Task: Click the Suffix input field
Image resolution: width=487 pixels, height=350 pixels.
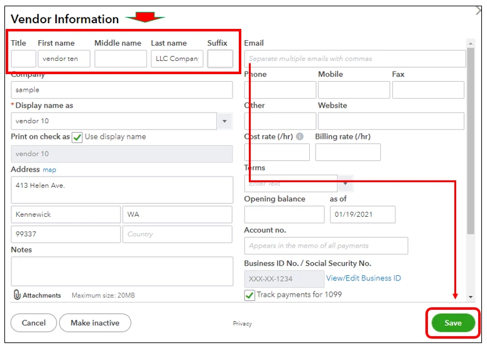Action: click(x=220, y=58)
